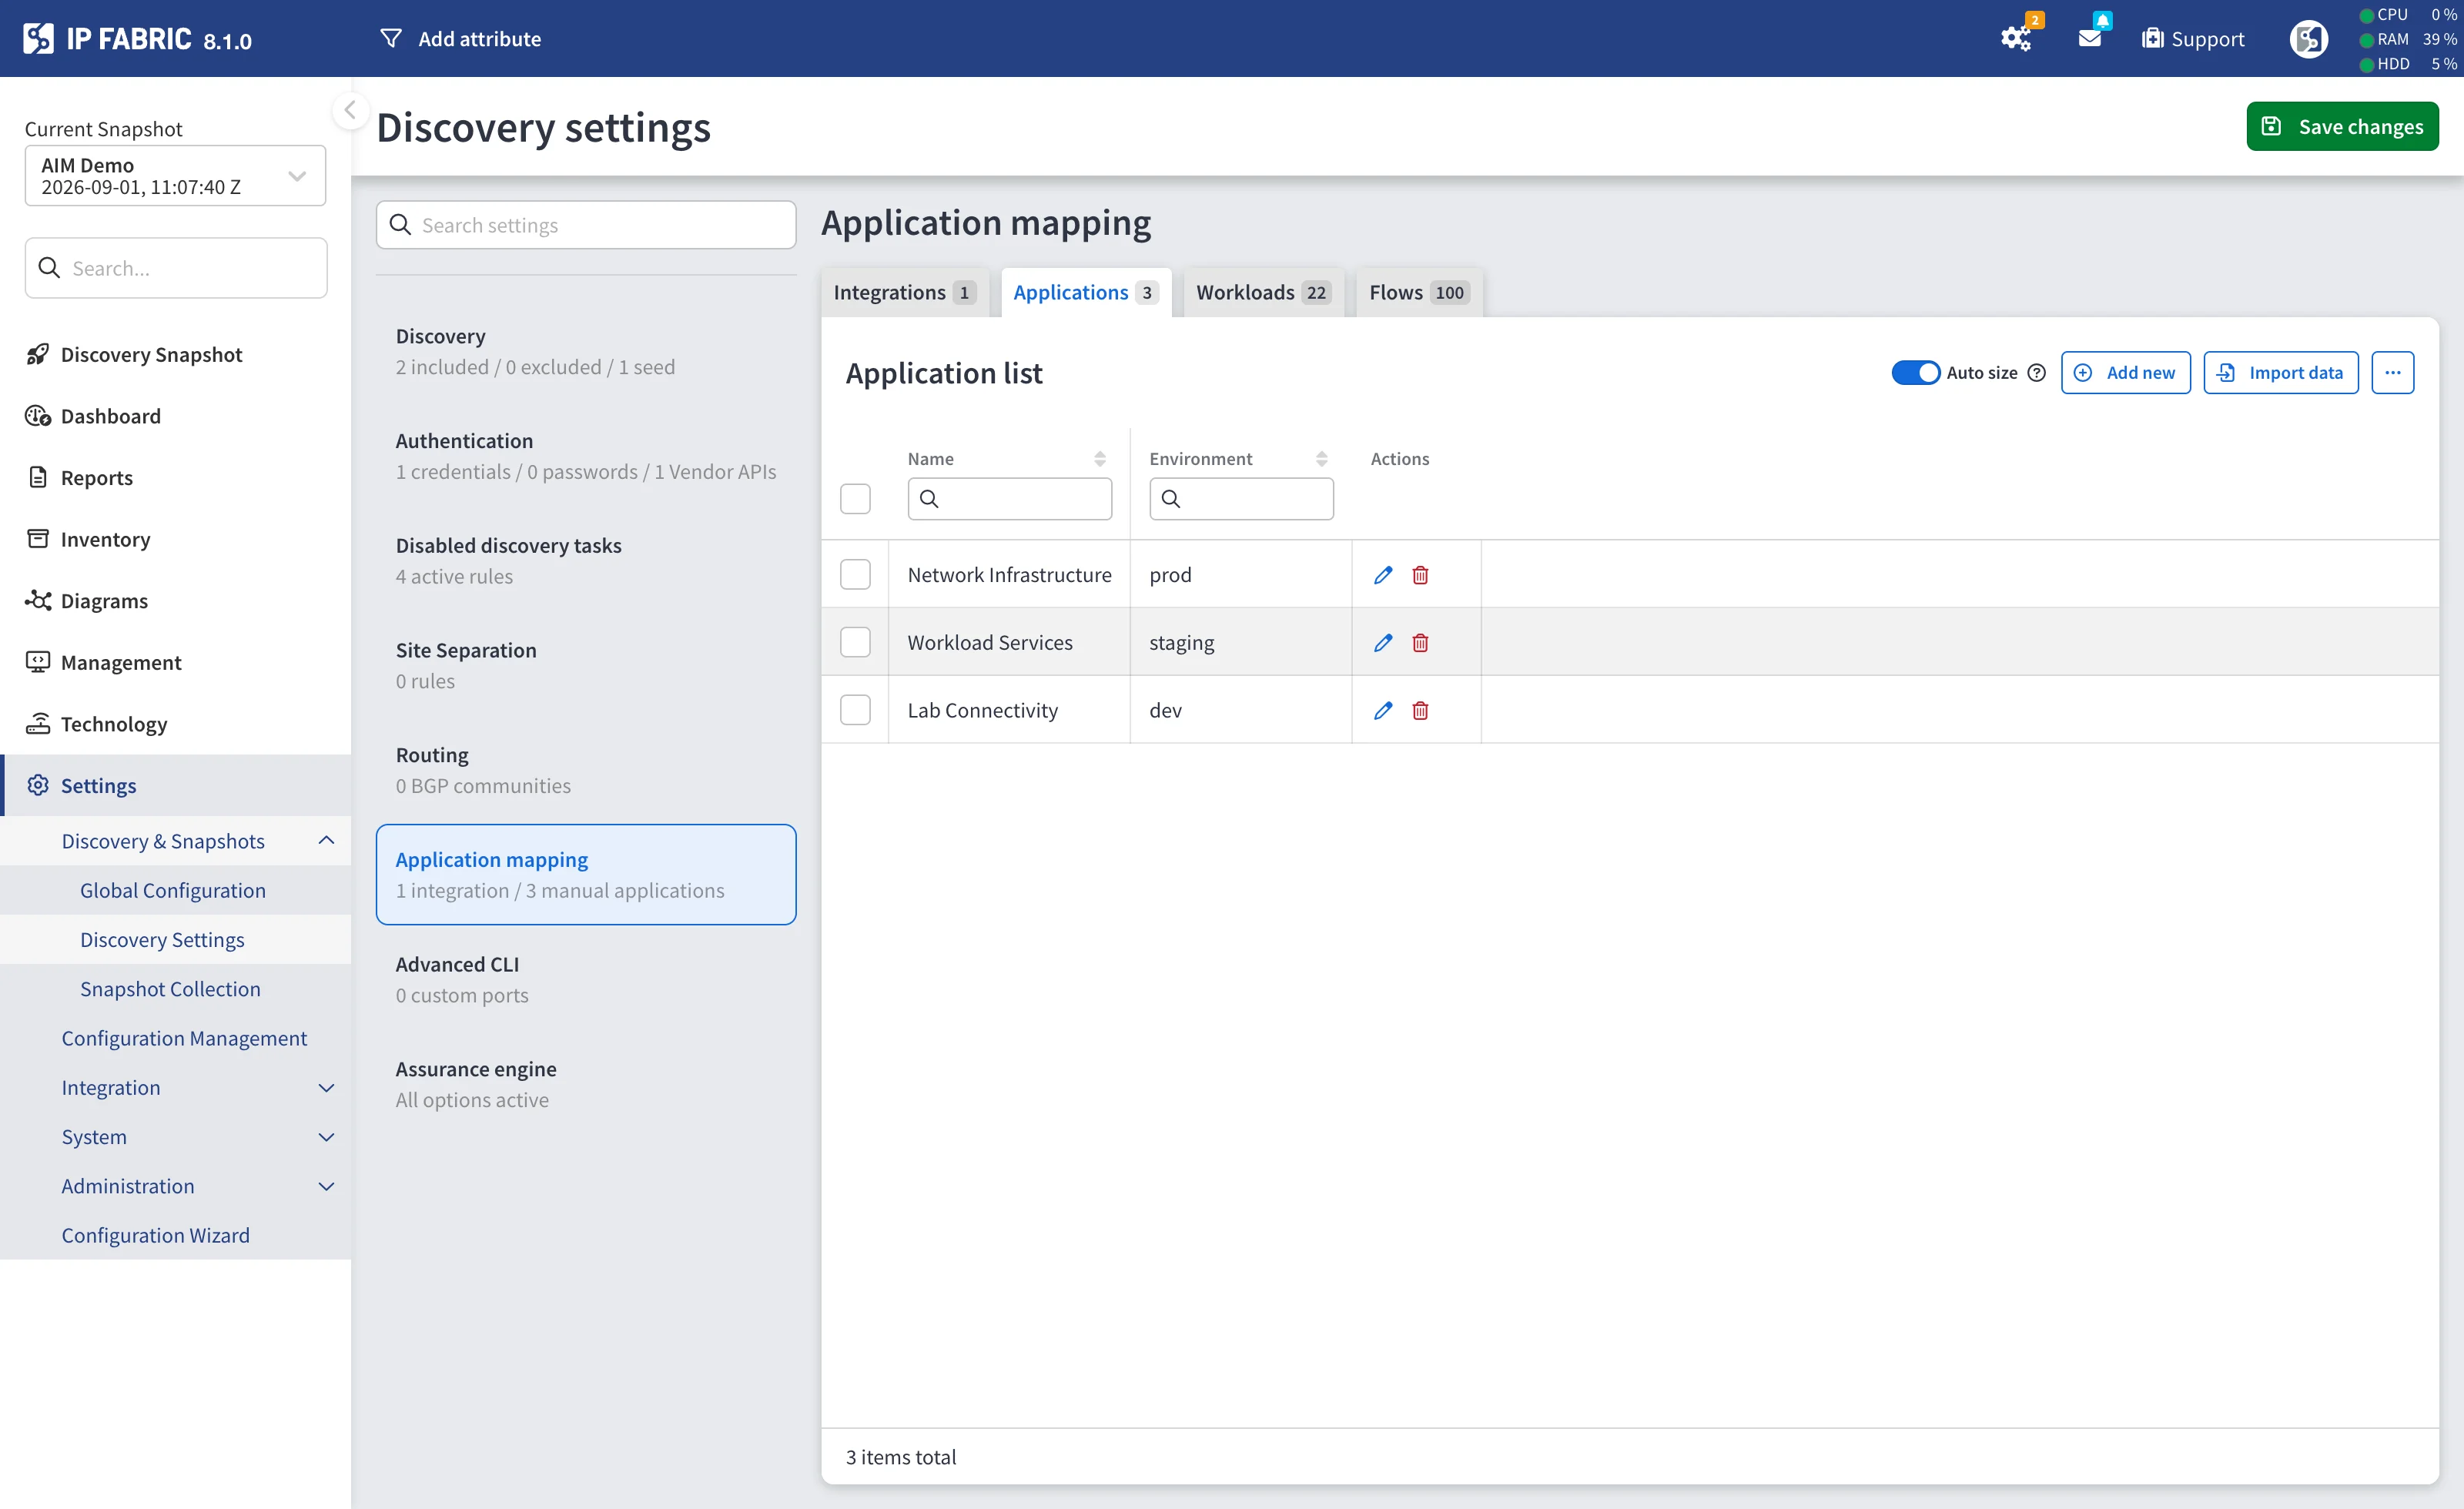Delete the Lab Connectivity application

point(1420,710)
